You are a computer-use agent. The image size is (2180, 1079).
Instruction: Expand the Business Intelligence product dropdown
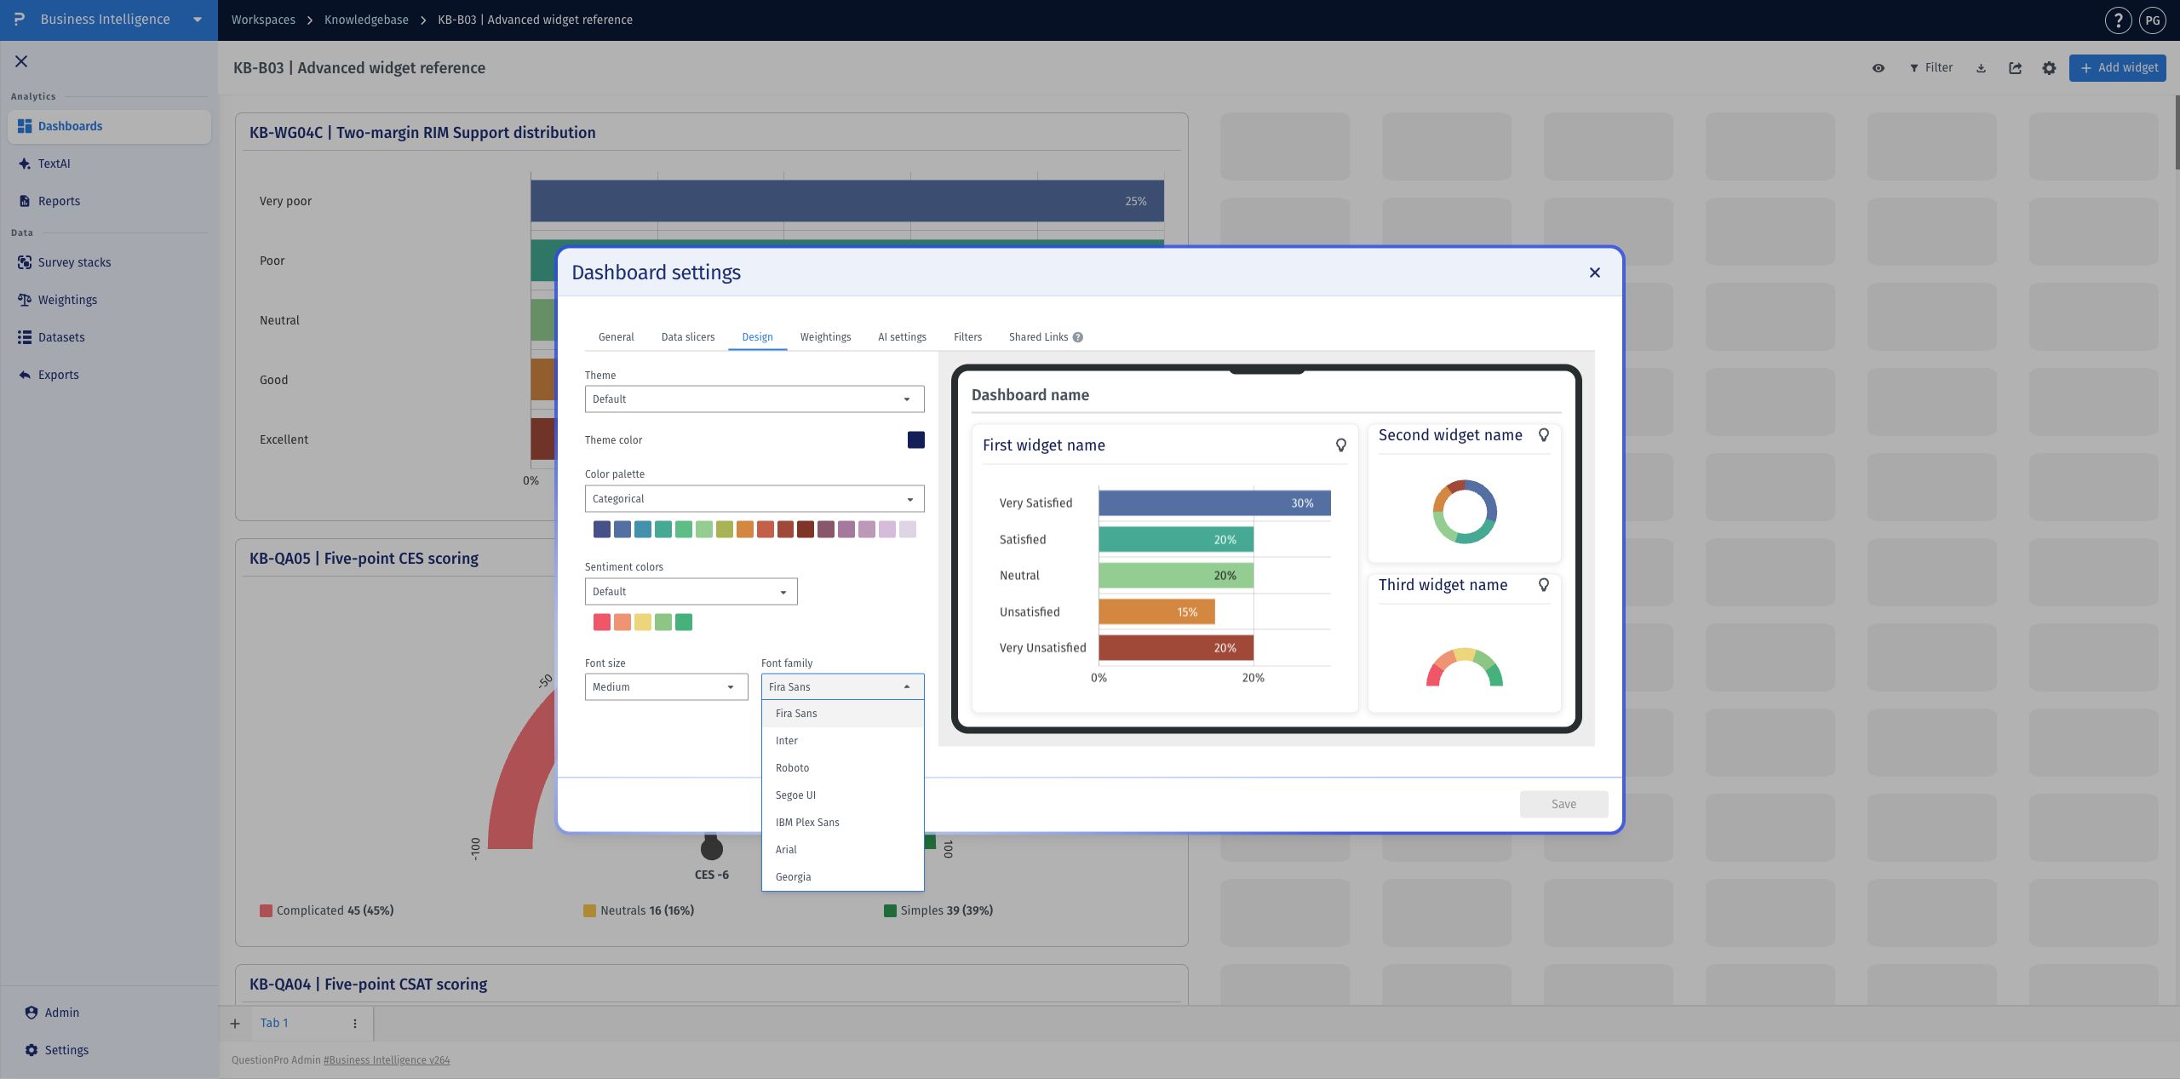[197, 20]
